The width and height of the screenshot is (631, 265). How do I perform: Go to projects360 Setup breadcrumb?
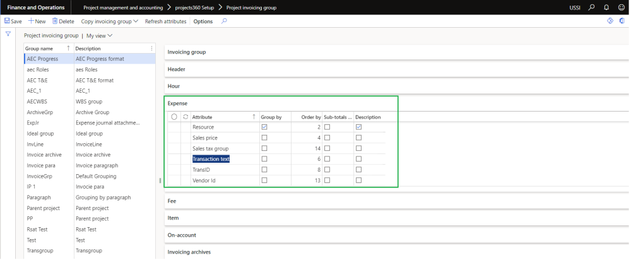pos(195,8)
